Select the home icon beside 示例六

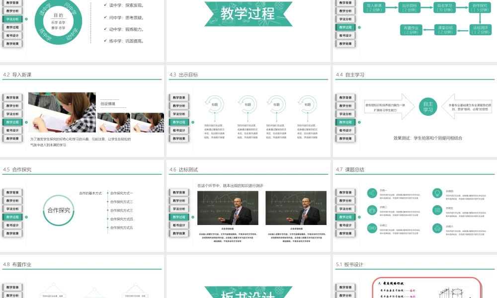point(437,228)
